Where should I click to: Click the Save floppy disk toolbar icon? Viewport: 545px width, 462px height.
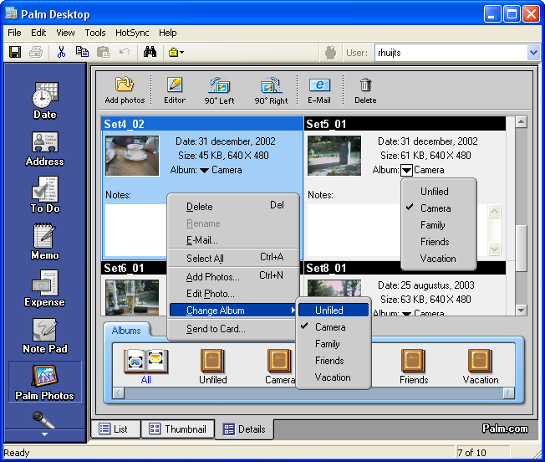pos(15,52)
